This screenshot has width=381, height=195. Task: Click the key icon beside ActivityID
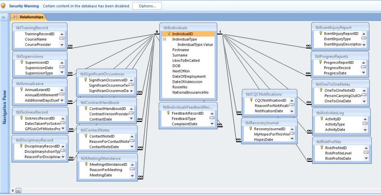[321, 119]
